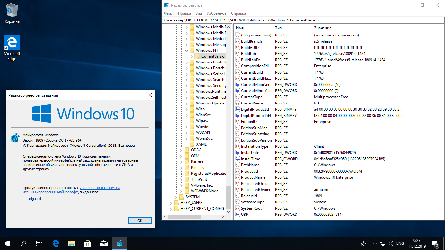Collapse the Windows NT key
This screenshot has height=250, width=445.
187,50
